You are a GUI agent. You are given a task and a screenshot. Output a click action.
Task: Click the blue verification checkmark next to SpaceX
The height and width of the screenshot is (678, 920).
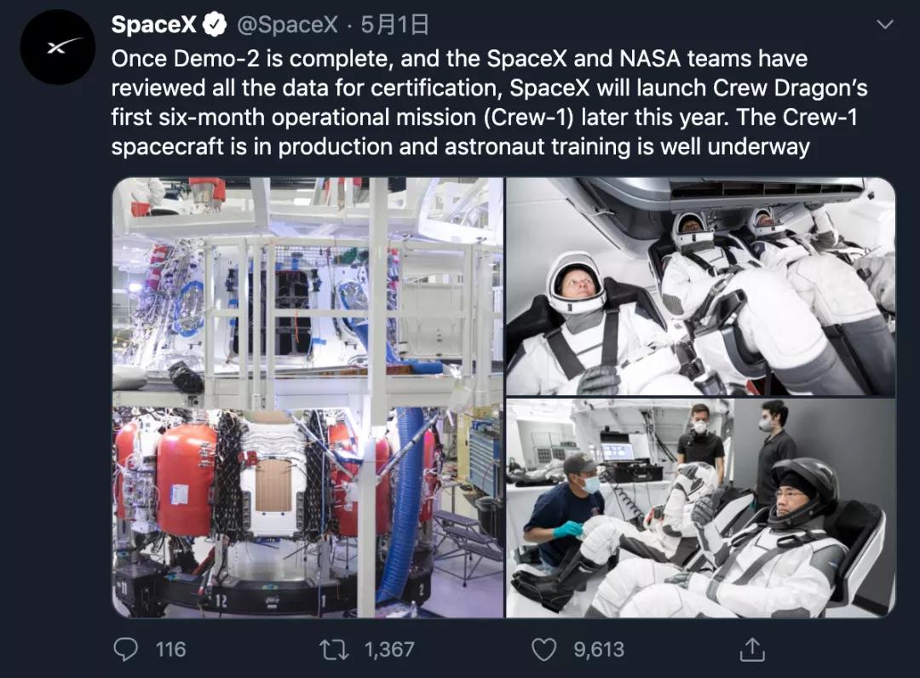tap(216, 25)
